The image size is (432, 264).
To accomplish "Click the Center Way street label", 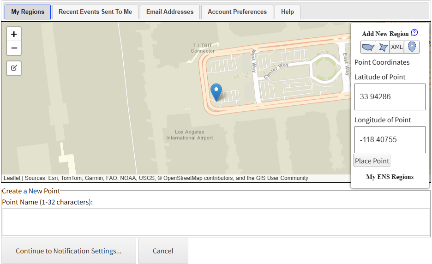I will (x=276, y=70).
